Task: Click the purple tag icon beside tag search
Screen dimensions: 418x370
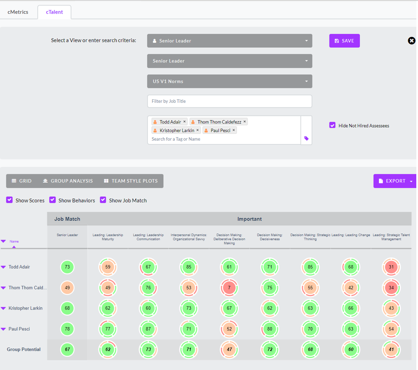Action: coord(306,139)
